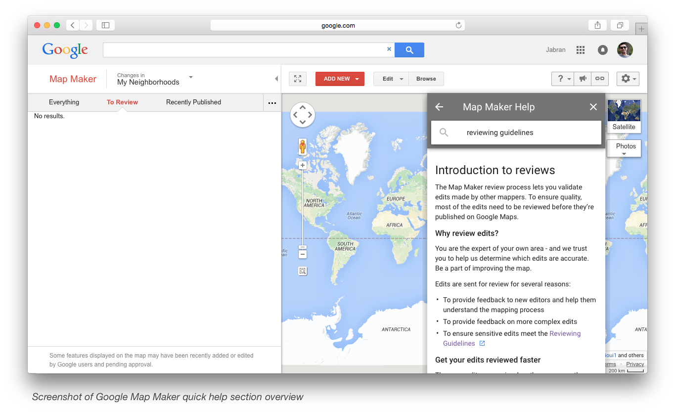Click the blue search magnifier button
This screenshot has height=413, width=675.
[409, 50]
